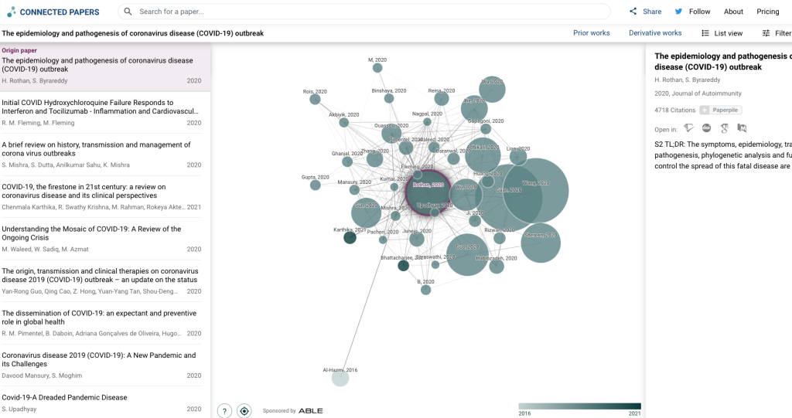Add paper to Paperpile

(x=720, y=110)
